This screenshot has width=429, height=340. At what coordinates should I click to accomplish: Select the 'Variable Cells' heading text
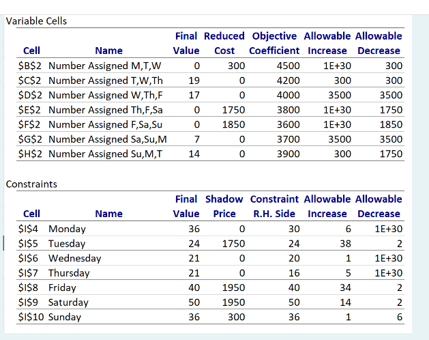click(x=36, y=21)
